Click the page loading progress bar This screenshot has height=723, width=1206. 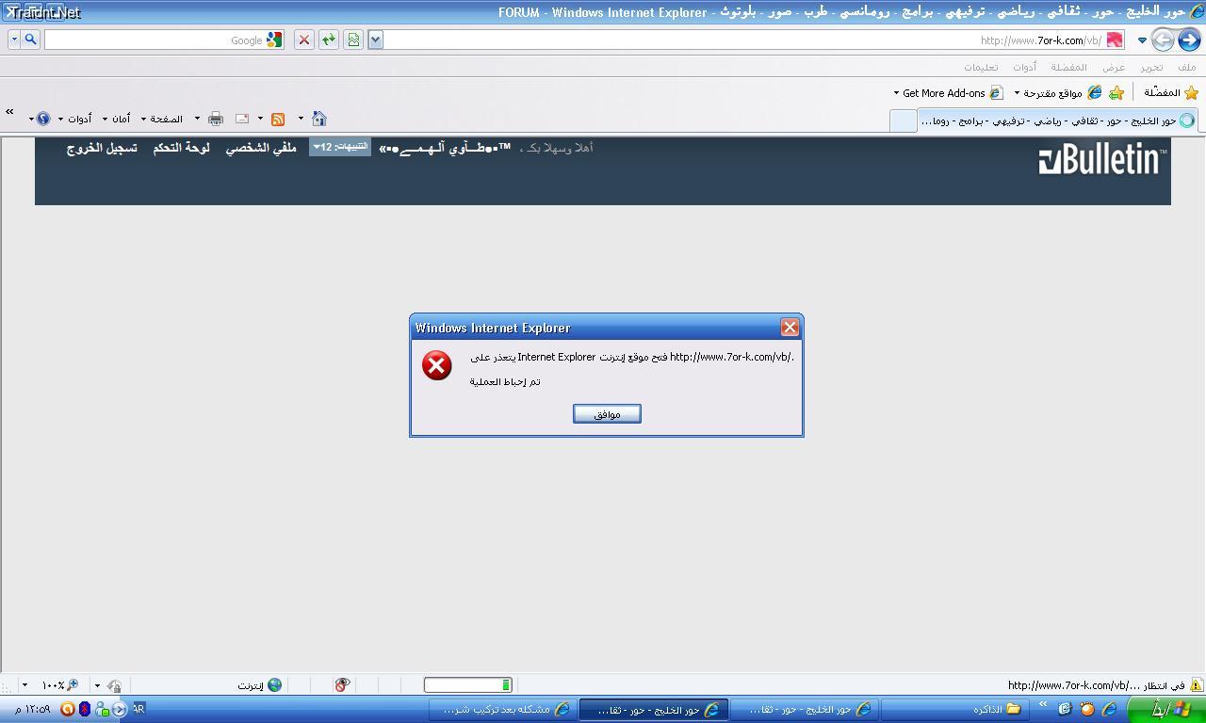click(x=467, y=684)
